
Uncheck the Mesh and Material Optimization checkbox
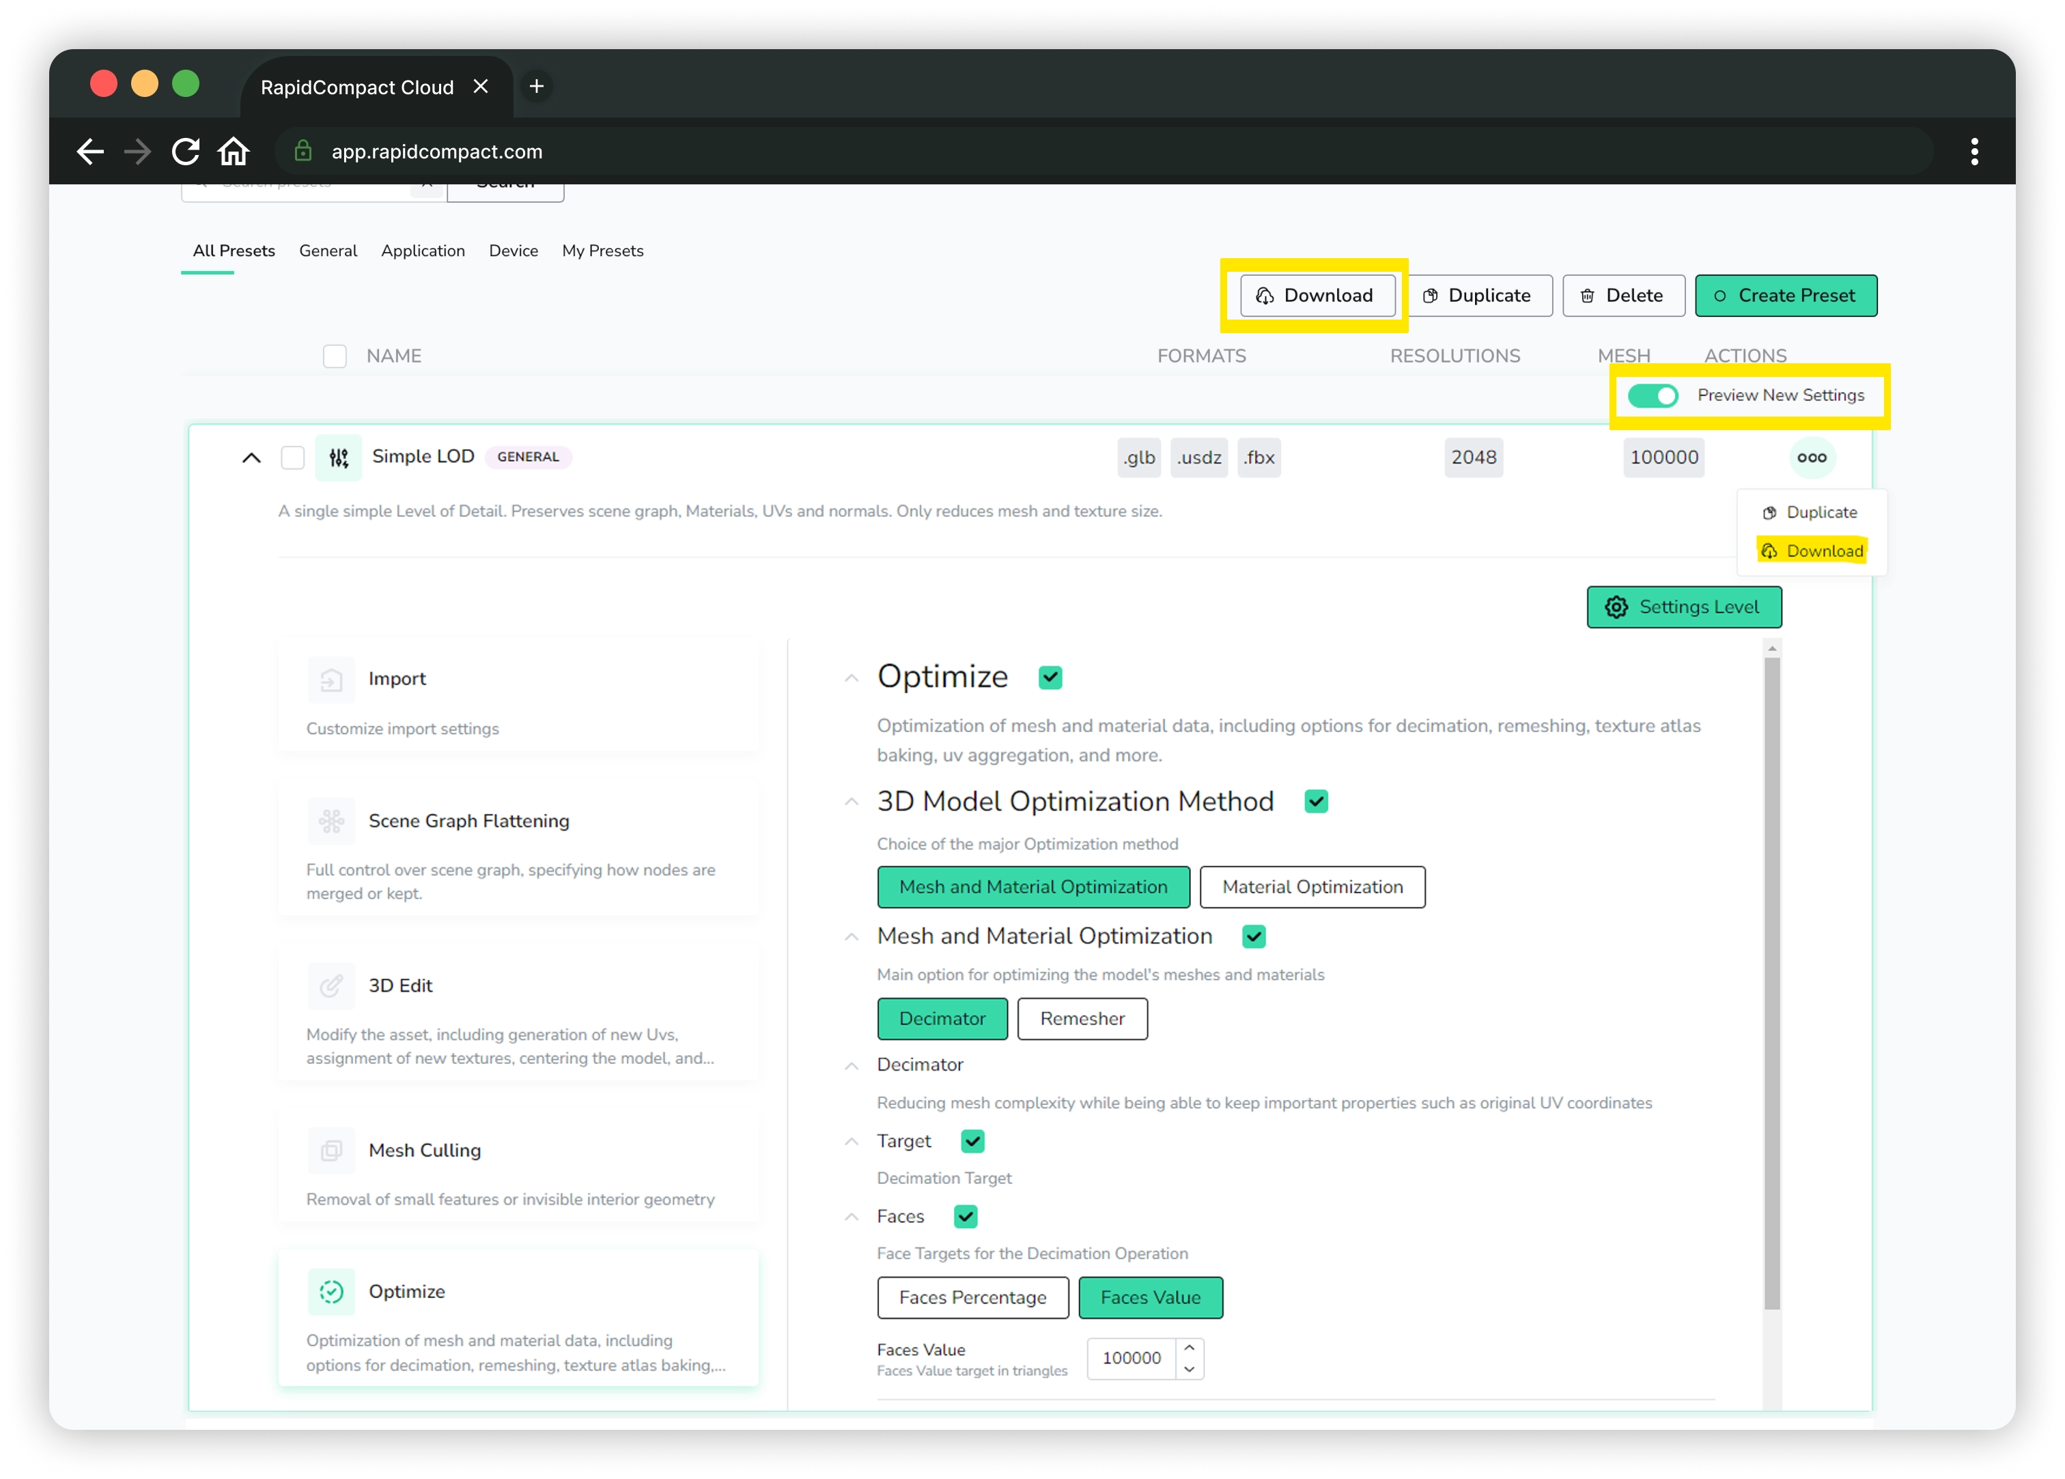pyautogui.click(x=1254, y=937)
